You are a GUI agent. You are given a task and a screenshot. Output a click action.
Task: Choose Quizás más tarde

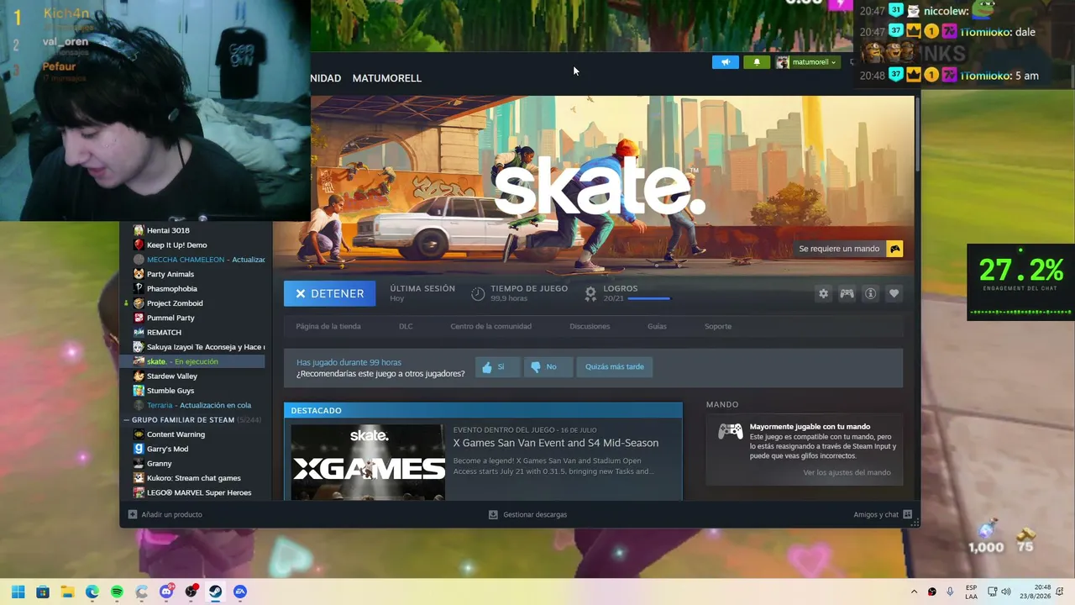tap(615, 366)
